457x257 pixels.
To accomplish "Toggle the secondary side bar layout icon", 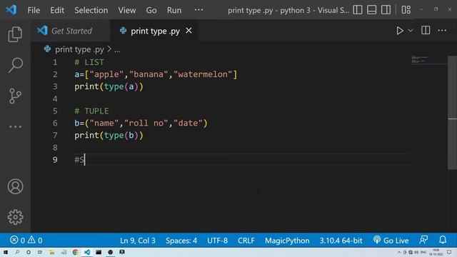I will 386,10.
